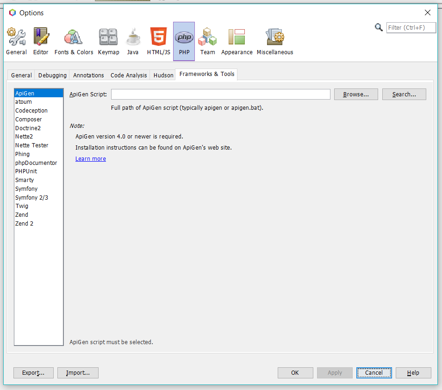The width and height of the screenshot is (442, 390).
Task: Select Zend 2 in the list
Action: [x=38, y=224]
